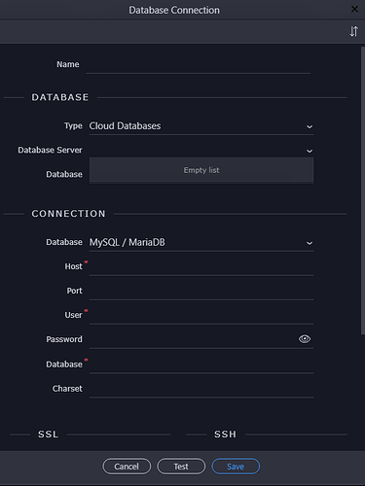Save the database connection
This screenshot has height=486, width=365.
click(236, 467)
